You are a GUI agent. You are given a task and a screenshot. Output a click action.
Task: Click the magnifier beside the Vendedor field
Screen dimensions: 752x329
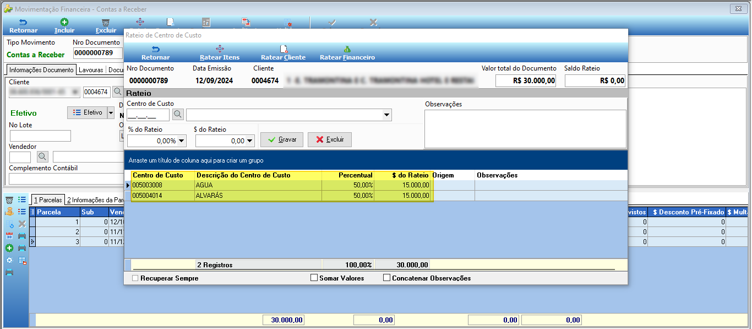coord(42,157)
